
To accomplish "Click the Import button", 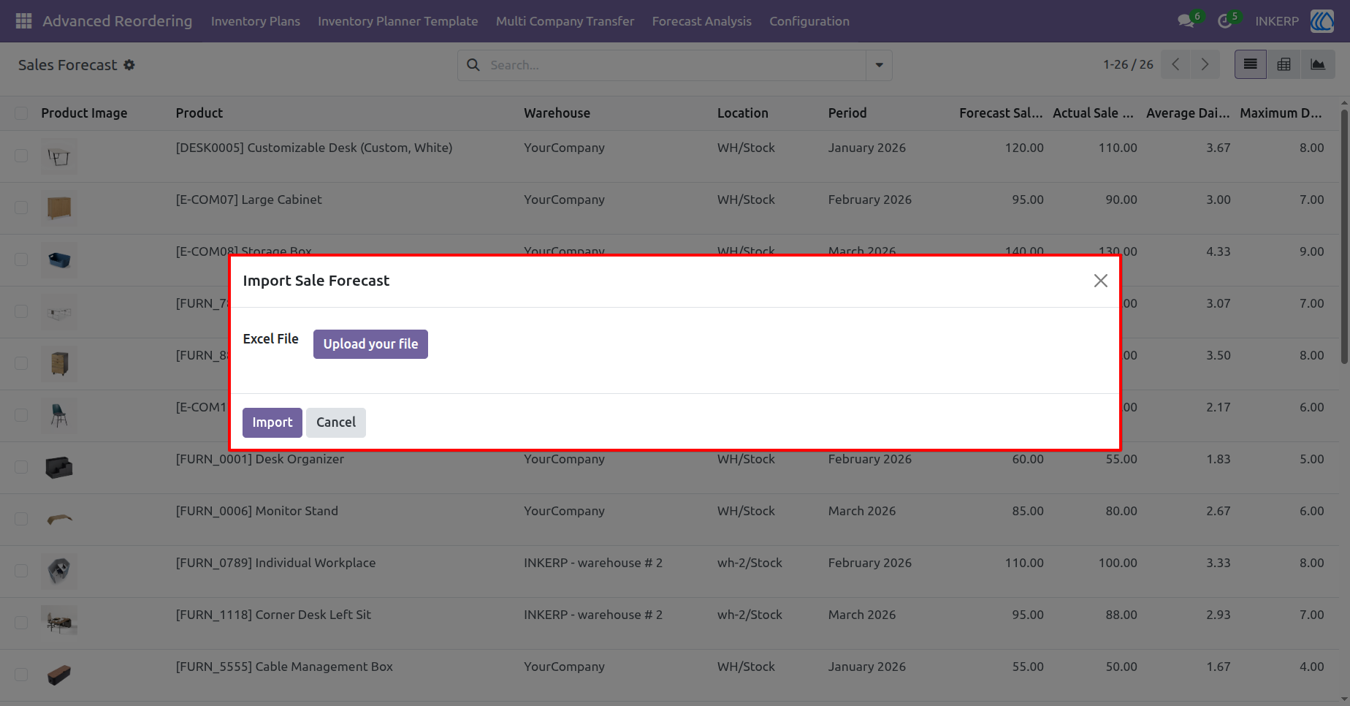I will coord(272,422).
